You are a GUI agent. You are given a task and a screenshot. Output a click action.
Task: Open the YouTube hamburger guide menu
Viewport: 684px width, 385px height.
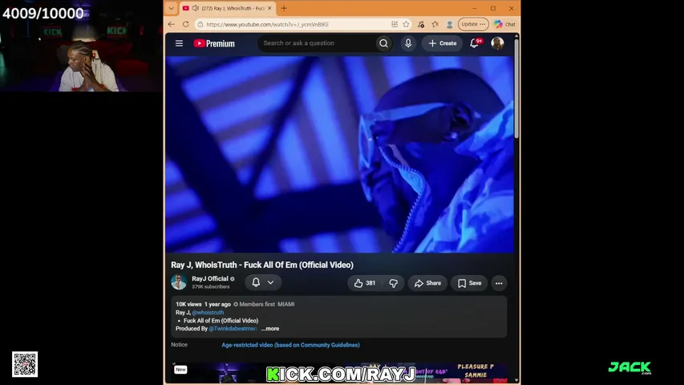pos(179,43)
